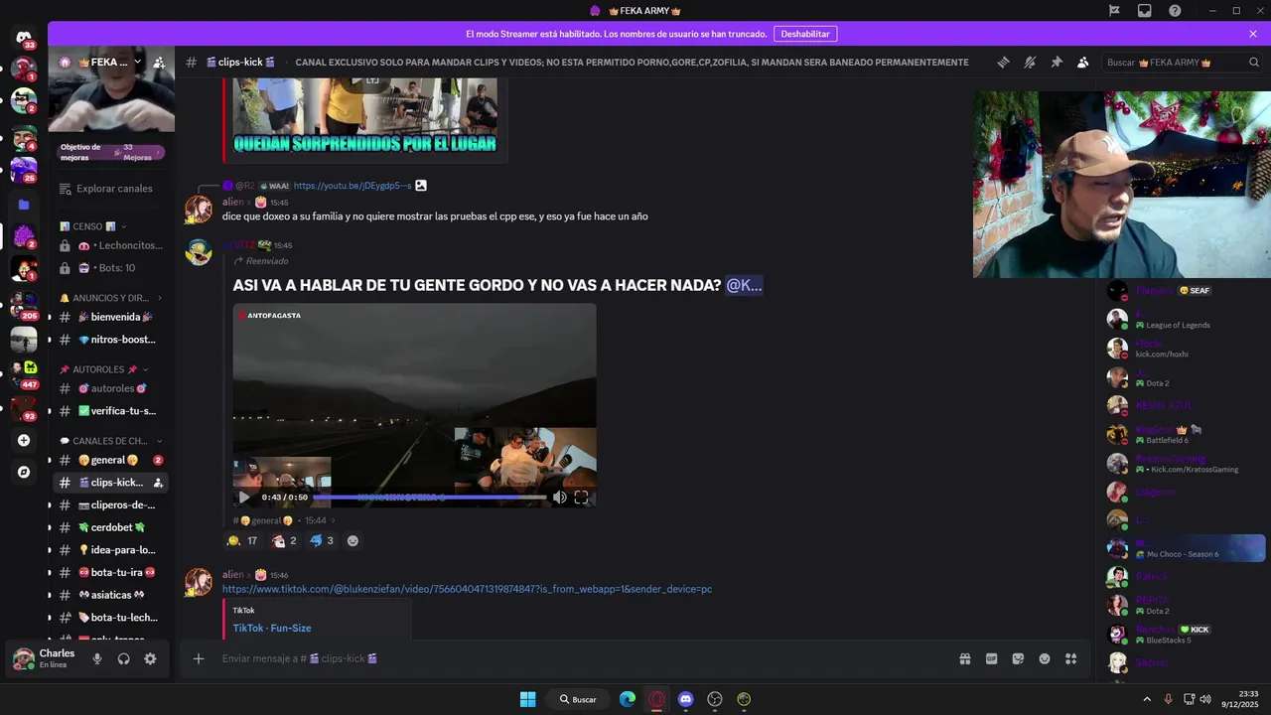Open the server folder icon in sidebar
Screen dimensions: 1271x715
[24, 205]
